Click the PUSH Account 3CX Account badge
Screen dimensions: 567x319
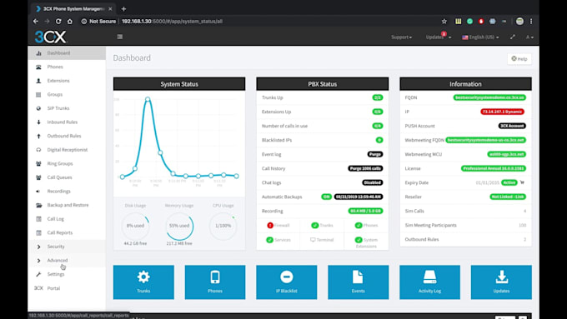512,126
